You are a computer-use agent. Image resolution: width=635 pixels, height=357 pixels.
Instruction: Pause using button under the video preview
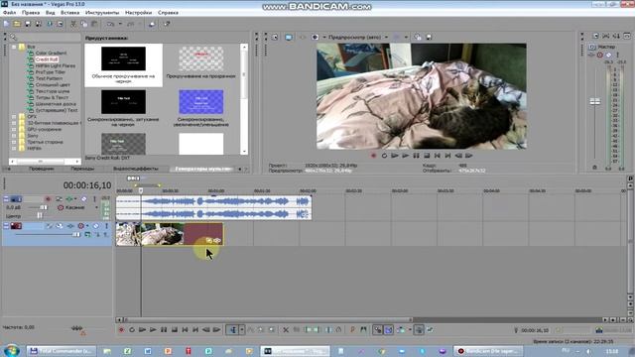click(416, 156)
